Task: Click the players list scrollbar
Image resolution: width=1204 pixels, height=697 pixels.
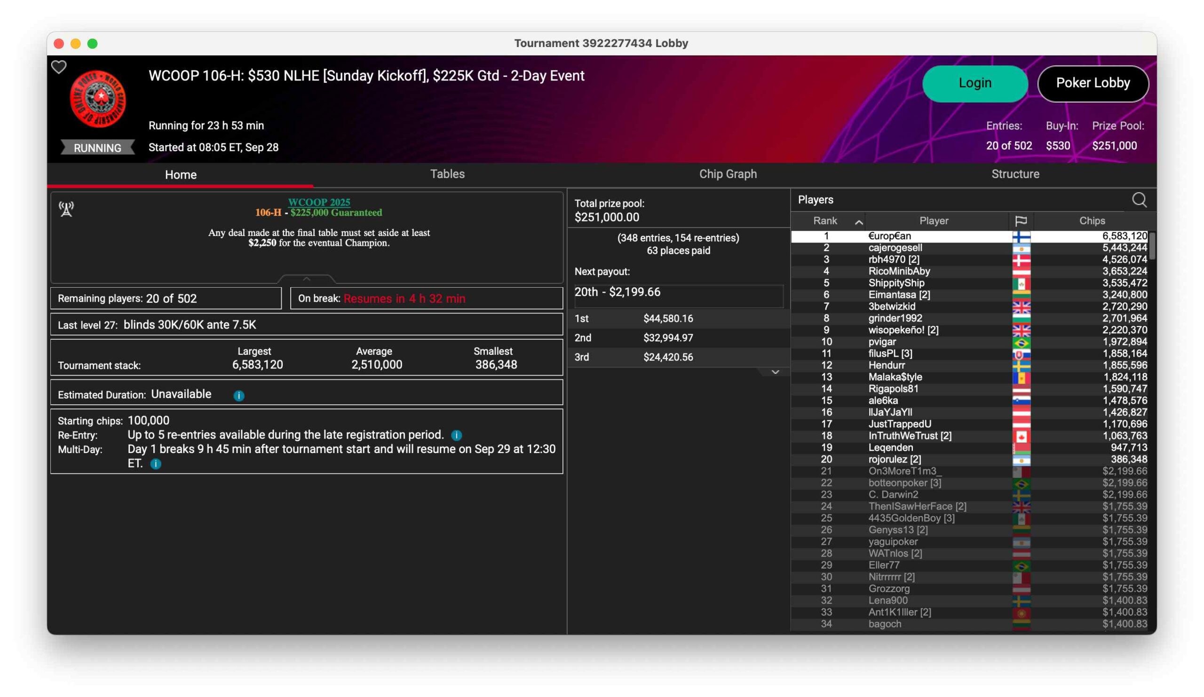Action: (1152, 245)
